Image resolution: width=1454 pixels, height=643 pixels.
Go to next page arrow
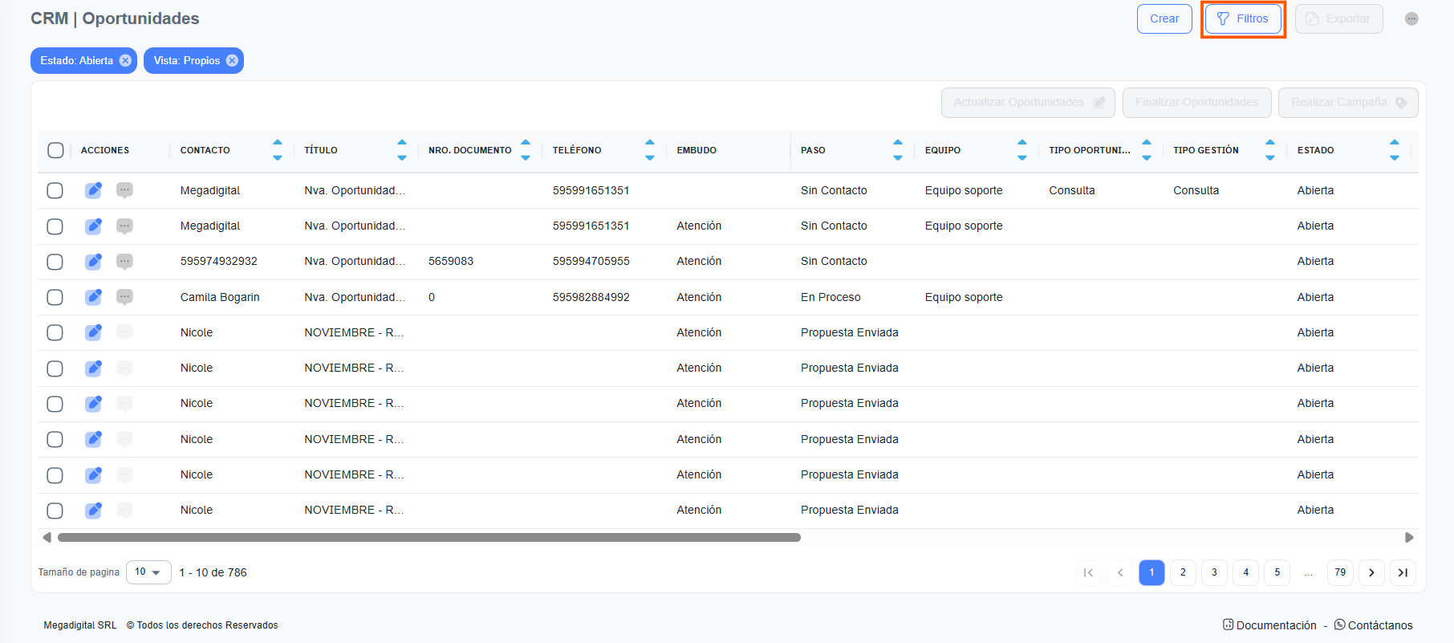coord(1371,572)
